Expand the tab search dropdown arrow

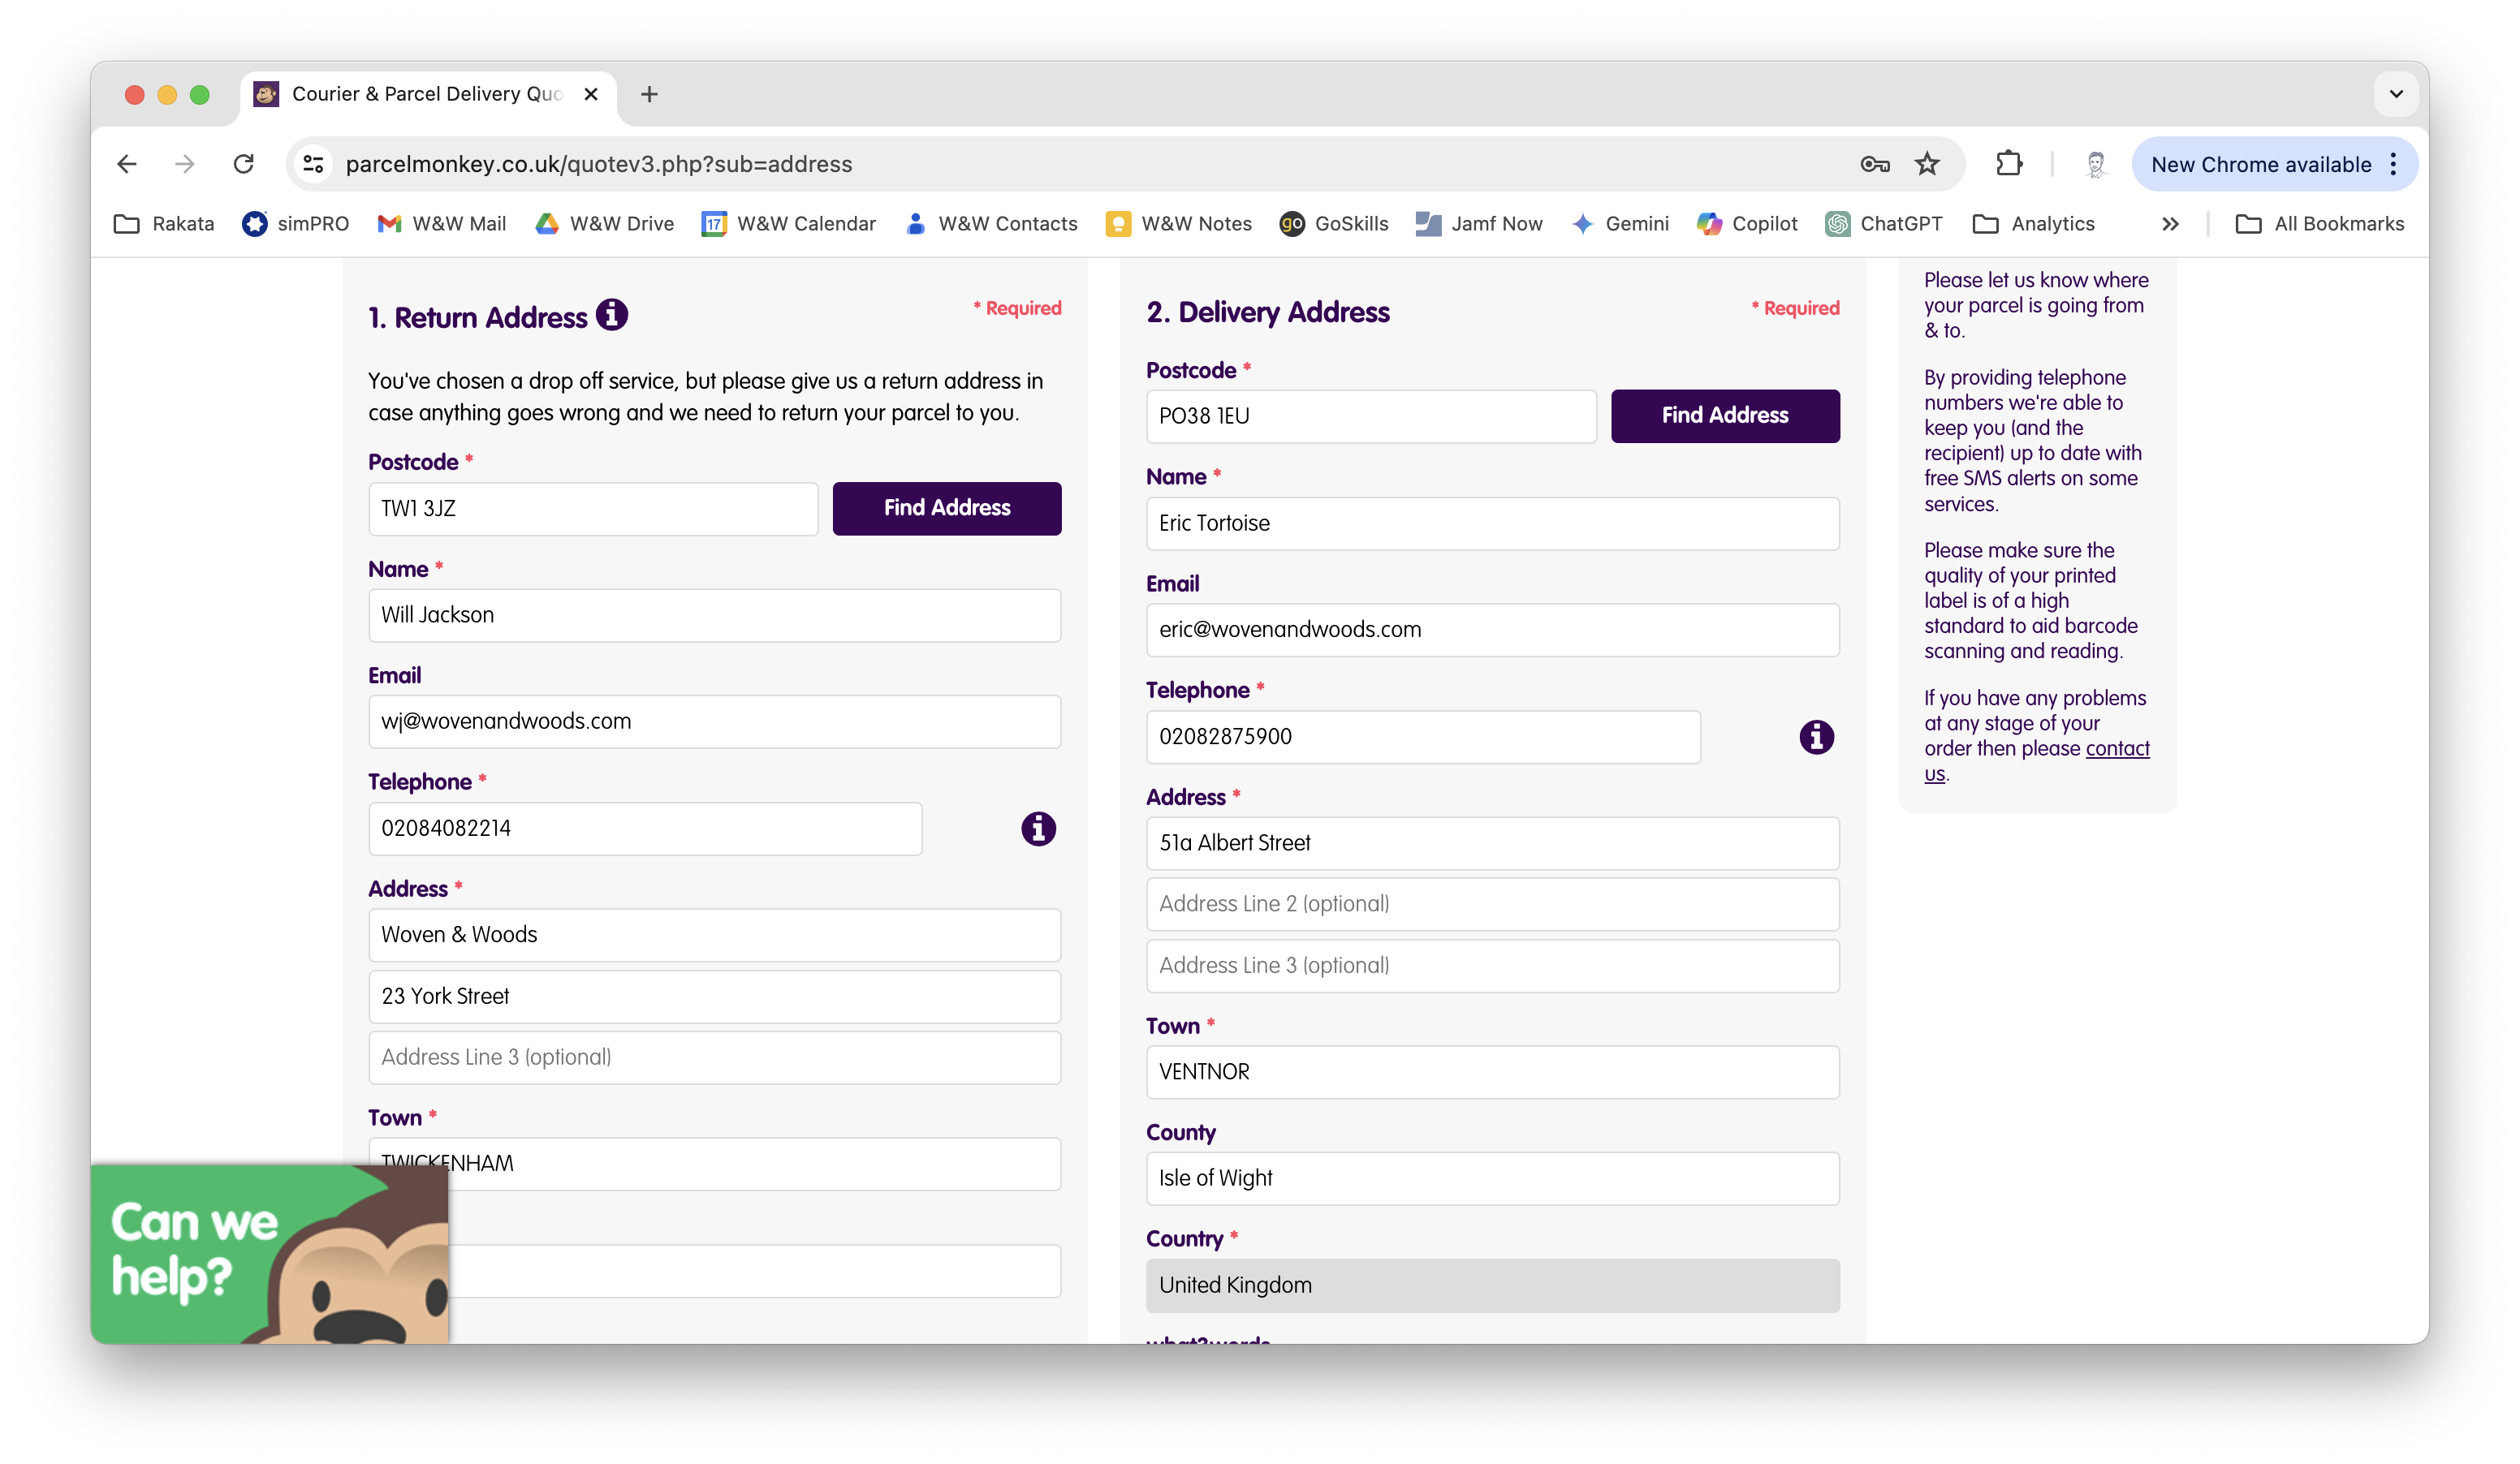pos(2395,94)
